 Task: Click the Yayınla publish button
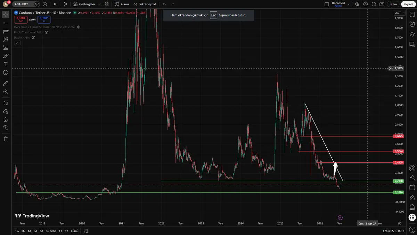coord(408,4)
